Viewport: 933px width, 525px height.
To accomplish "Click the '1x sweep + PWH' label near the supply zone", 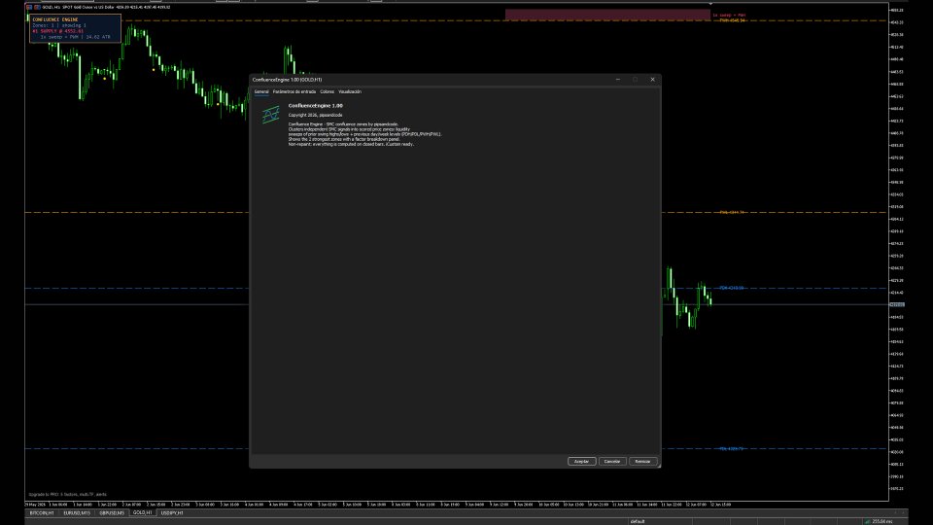I will coord(729,15).
